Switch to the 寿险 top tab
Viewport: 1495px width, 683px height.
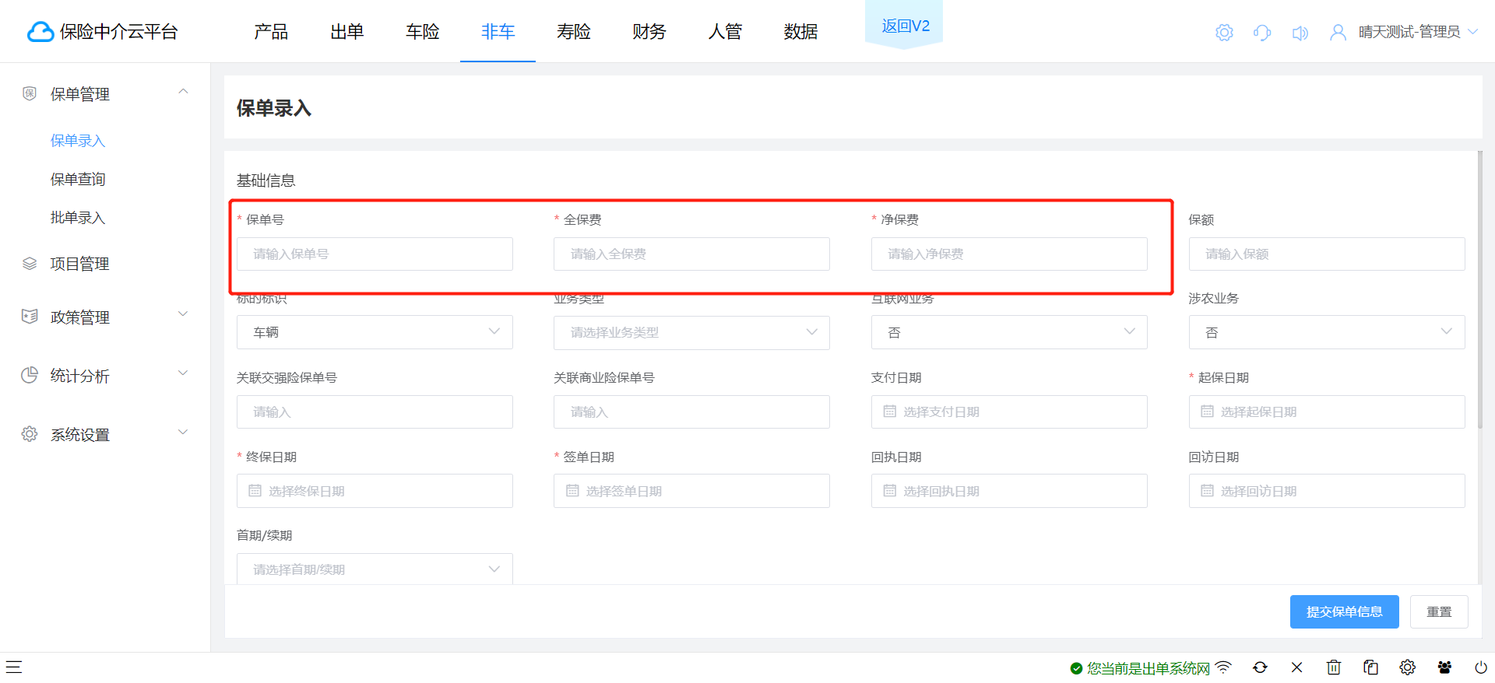tap(573, 32)
